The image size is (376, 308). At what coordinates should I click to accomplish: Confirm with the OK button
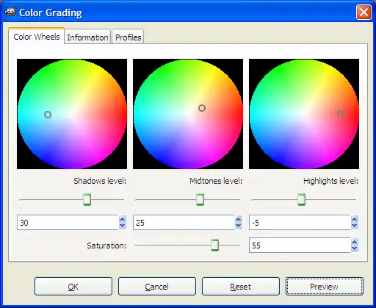point(73,287)
